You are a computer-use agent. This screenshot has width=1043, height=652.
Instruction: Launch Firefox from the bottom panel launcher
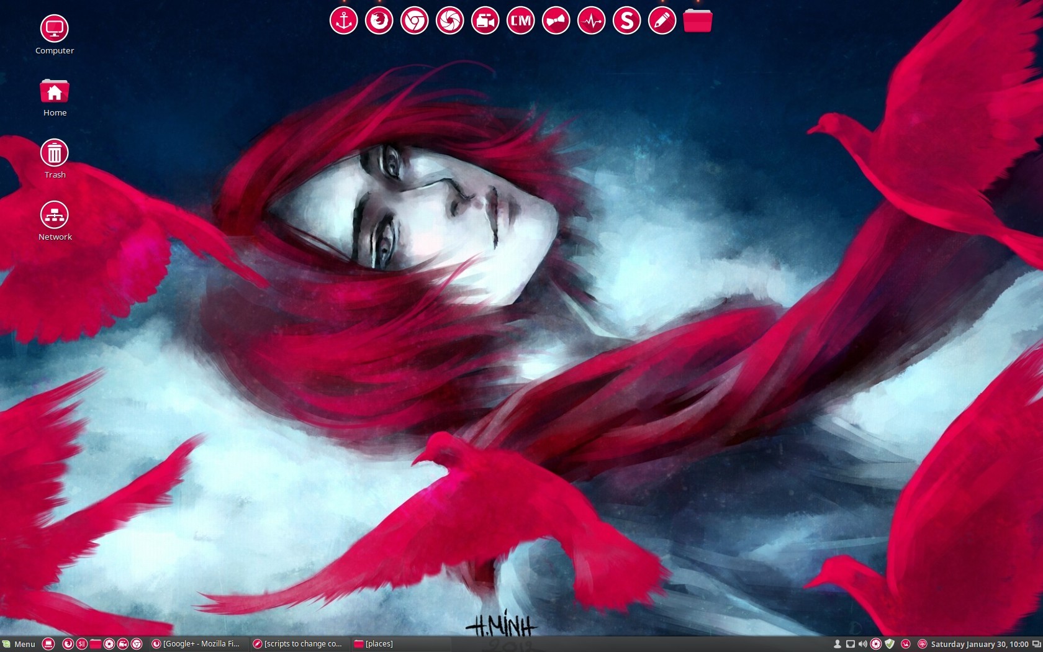click(x=68, y=644)
